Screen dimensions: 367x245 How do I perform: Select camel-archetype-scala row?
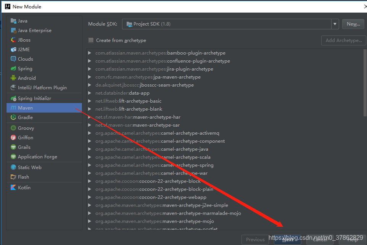(225, 157)
